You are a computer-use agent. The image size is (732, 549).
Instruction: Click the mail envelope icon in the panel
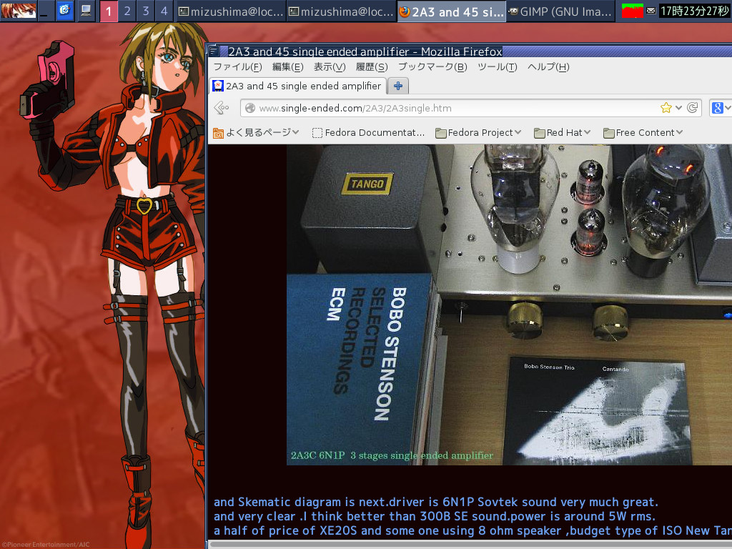pyautogui.click(x=651, y=11)
